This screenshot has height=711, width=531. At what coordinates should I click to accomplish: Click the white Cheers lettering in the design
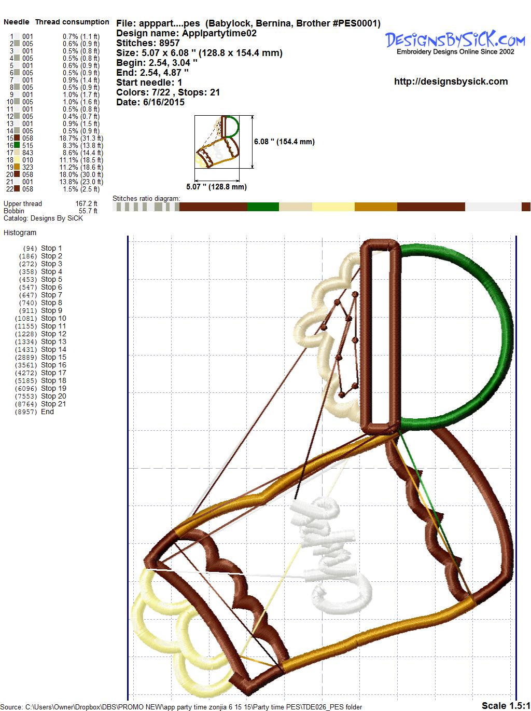[332, 555]
